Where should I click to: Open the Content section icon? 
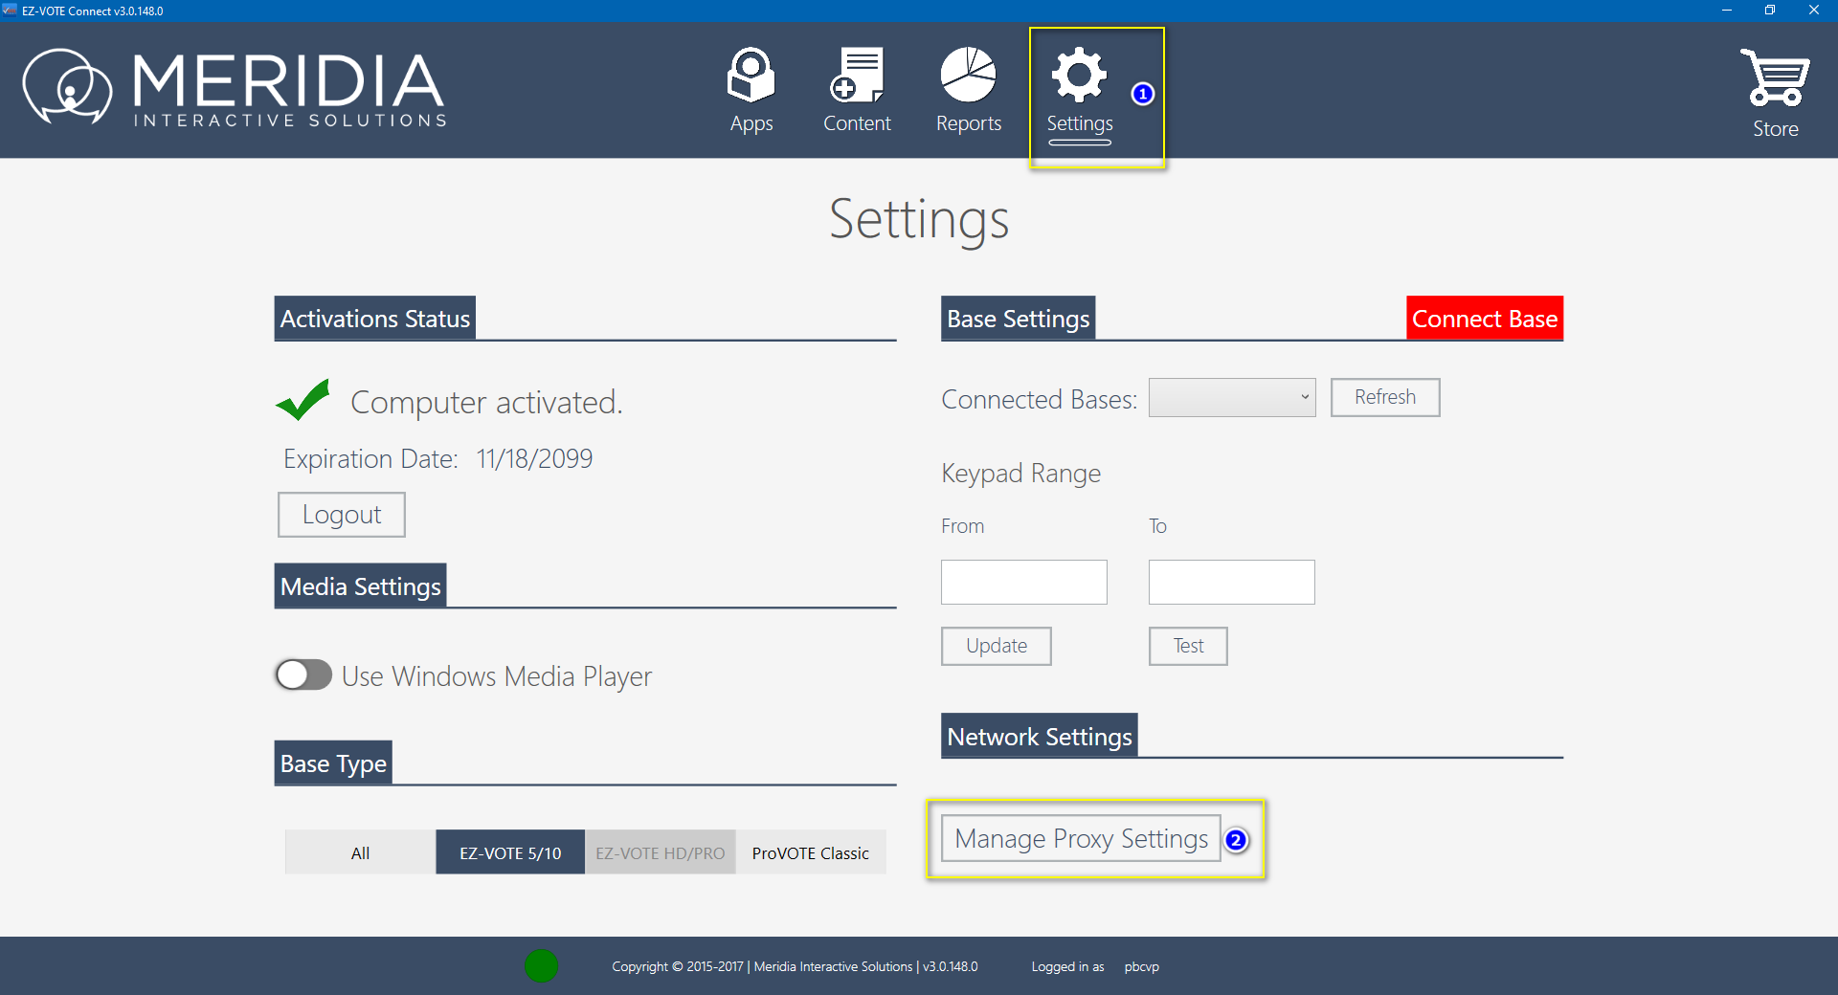point(857,75)
